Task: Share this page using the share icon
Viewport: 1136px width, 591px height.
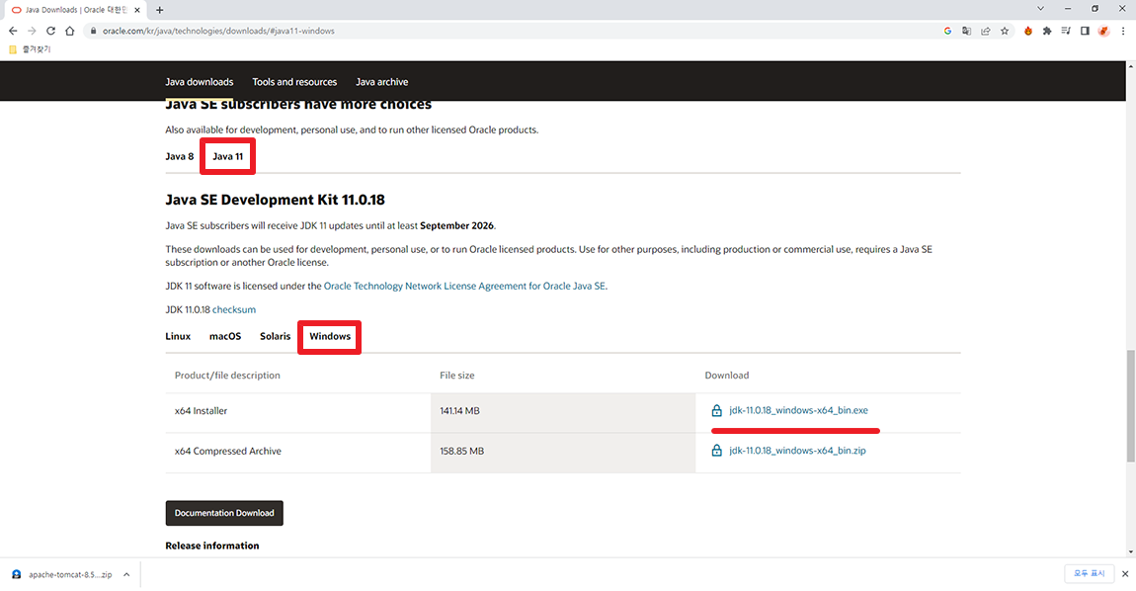Action: [x=985, y=32]
